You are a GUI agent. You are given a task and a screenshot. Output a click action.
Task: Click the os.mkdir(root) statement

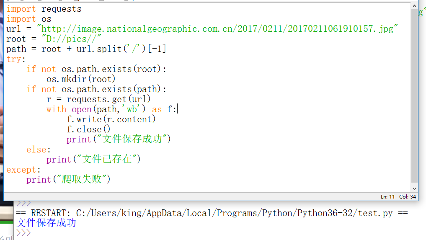(81, 79)
